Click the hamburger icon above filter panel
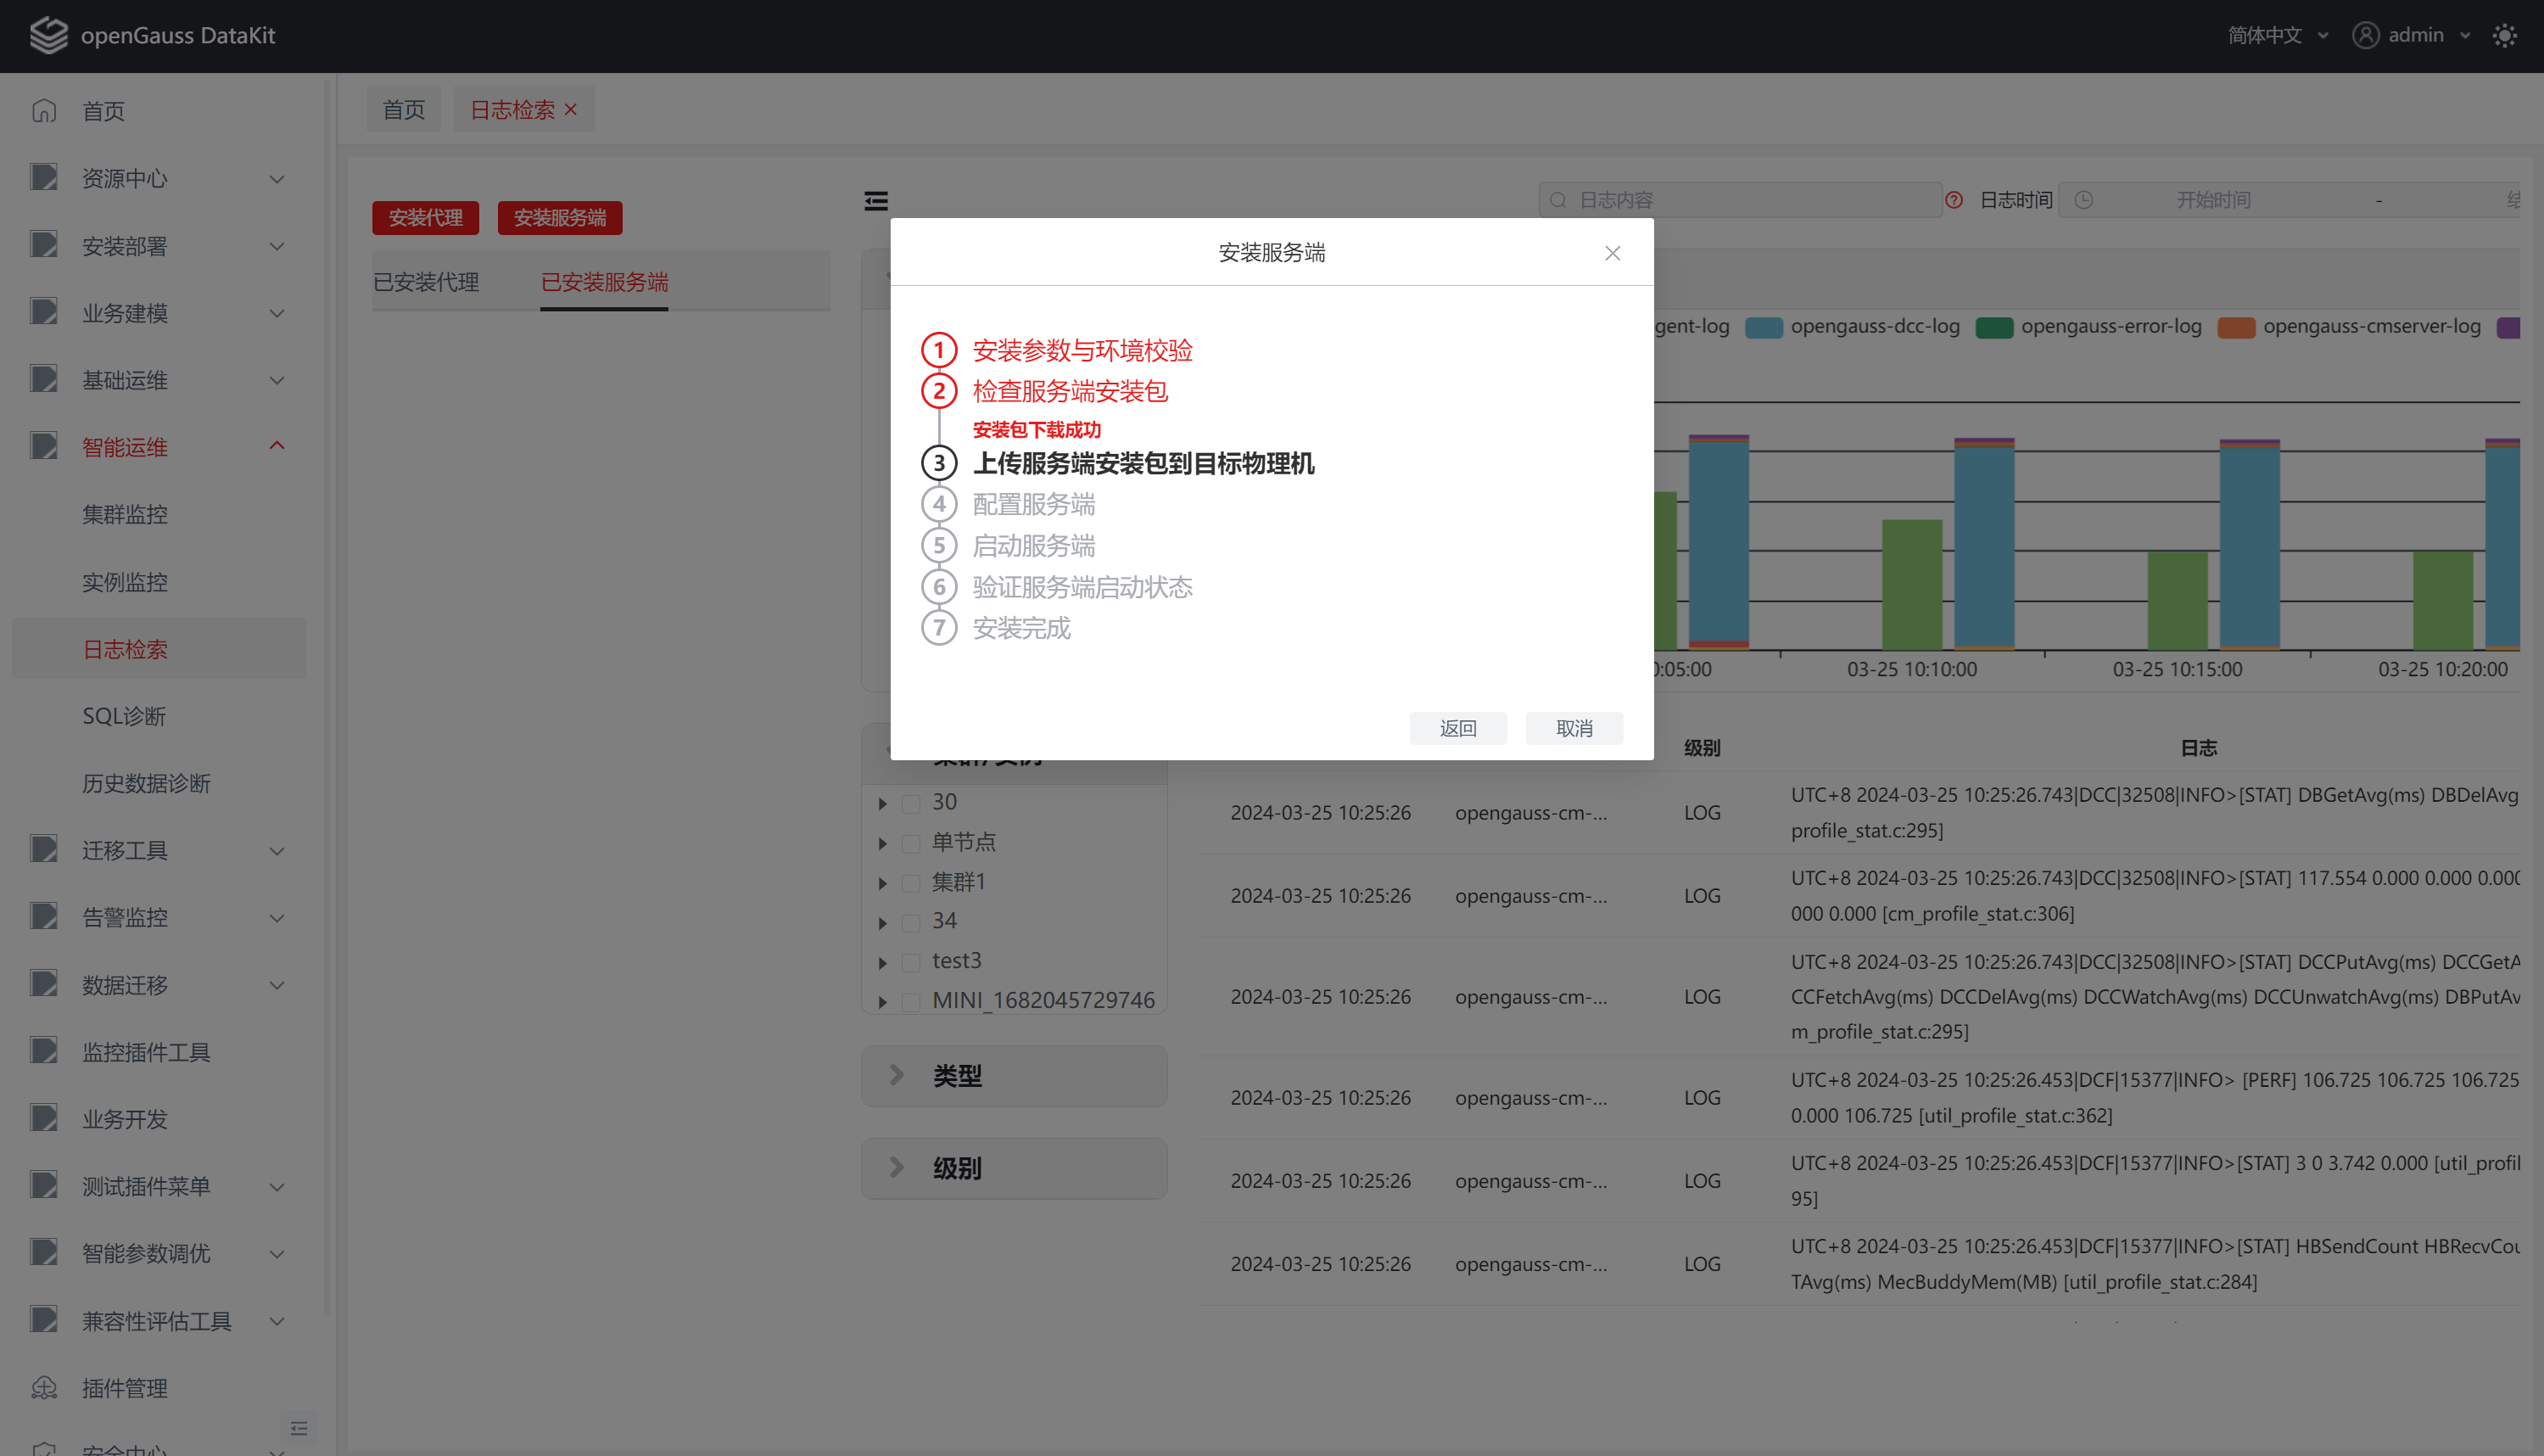 point(875,201)
